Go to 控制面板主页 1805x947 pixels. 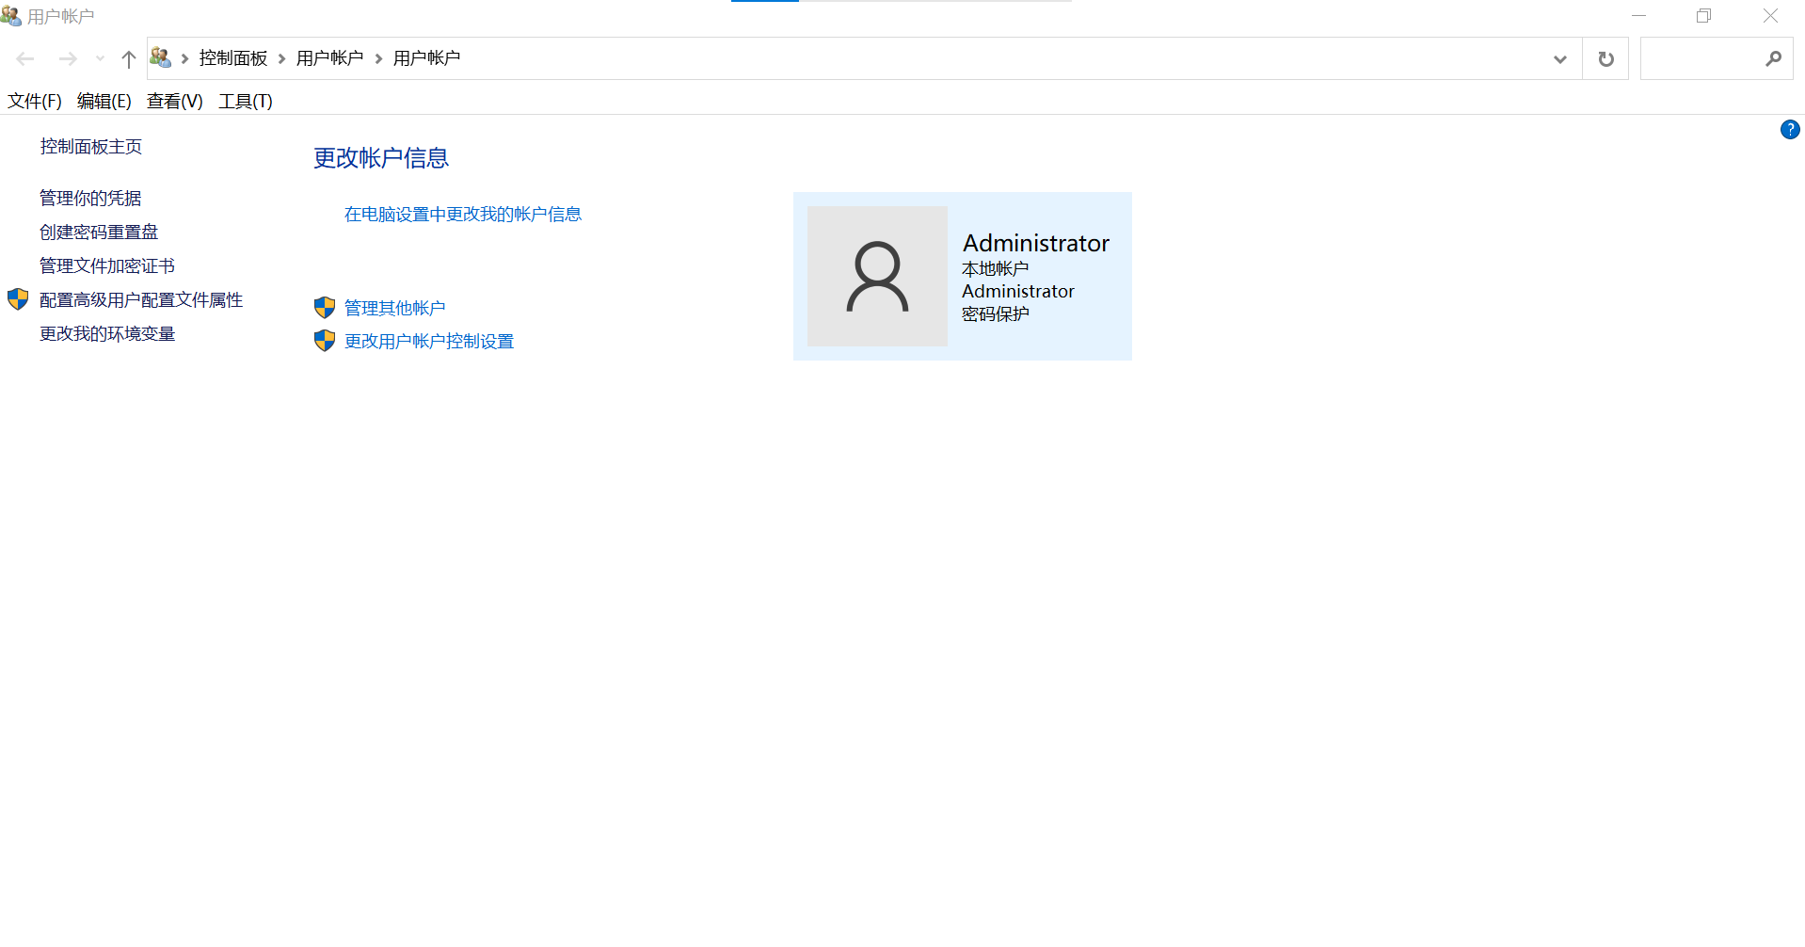coord(91,146)
